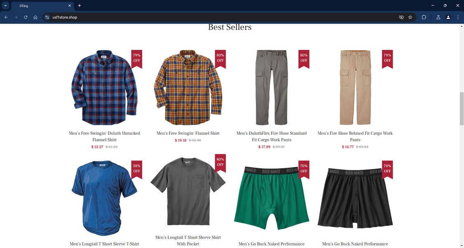This screenshot has height=248, width=464.
Task: Open Chrome three-dot menu
Action: (x=458, y=17)
